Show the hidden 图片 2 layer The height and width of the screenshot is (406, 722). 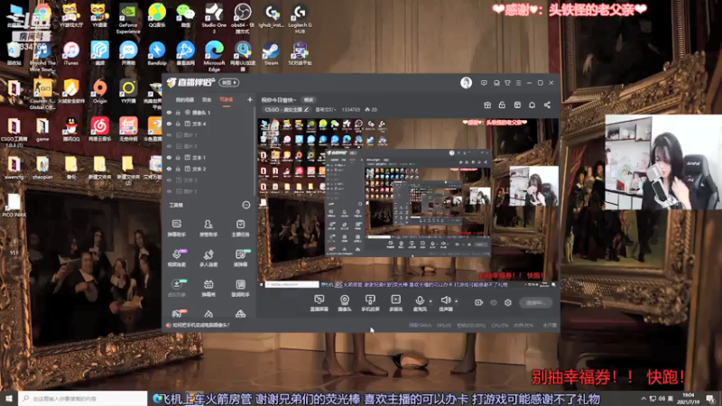(169, 191)
